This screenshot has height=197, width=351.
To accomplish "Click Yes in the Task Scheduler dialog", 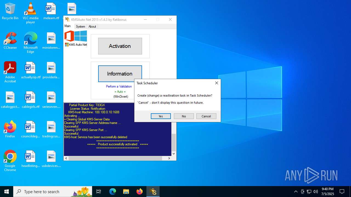I will (161, 116).
